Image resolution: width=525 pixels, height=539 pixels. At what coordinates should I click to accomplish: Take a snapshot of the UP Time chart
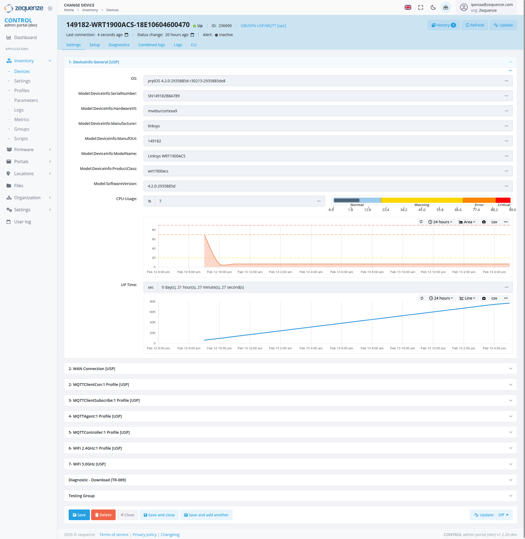tap(484, 298)
